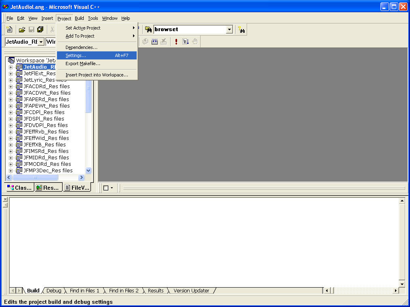Switch to Find in Files 1 tab
The height and width of the screenshot is (307, 410).
tap(85, 290)
